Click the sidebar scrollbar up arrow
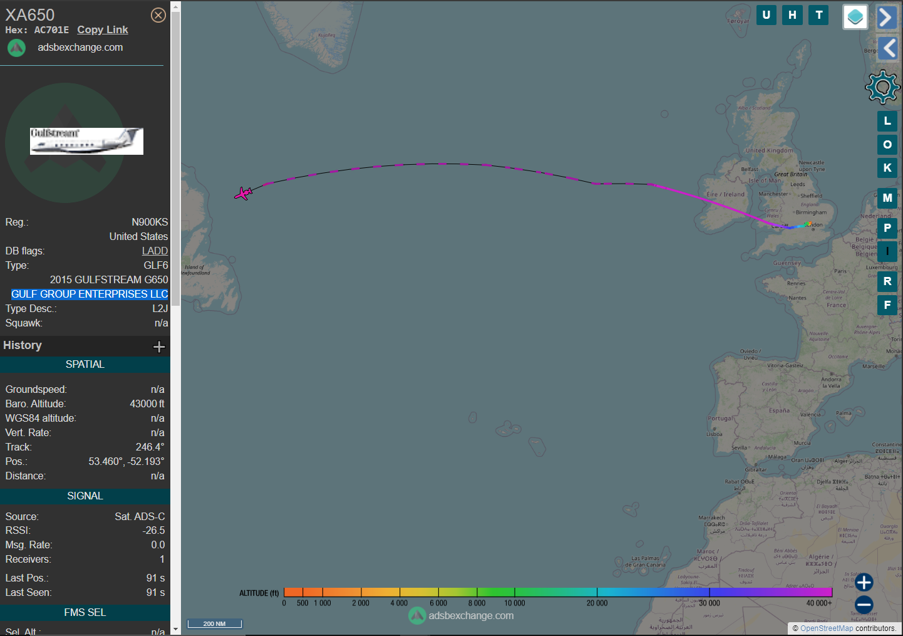This screenshot has width=903, height=636. click(x=175, y=6)
